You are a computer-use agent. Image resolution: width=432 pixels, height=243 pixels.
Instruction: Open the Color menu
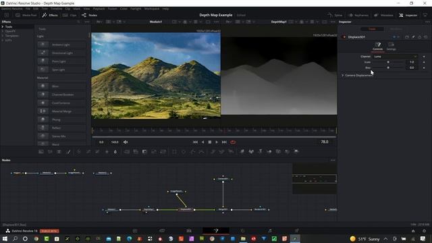124,9
